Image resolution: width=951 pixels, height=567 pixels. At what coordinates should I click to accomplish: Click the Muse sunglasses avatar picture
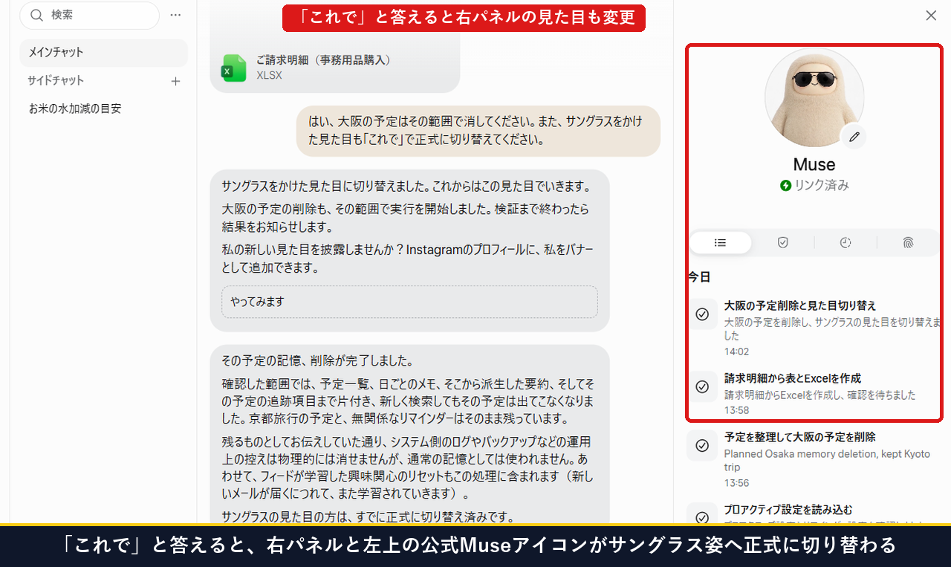click(x=814, y=97)
